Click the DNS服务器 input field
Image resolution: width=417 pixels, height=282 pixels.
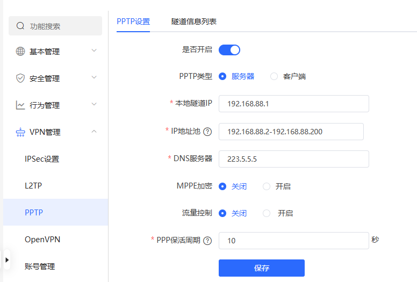click(293, 159)
